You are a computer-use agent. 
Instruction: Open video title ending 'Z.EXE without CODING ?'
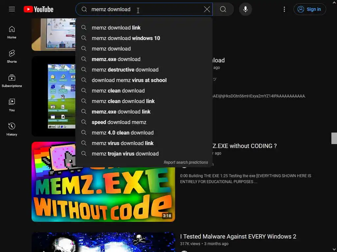point(245,146)
